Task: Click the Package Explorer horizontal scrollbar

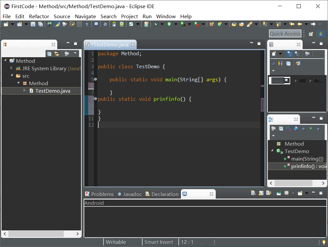Action: 37,234
